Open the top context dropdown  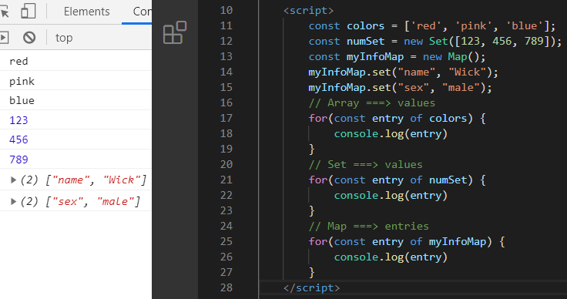click(x=64, y=38)
